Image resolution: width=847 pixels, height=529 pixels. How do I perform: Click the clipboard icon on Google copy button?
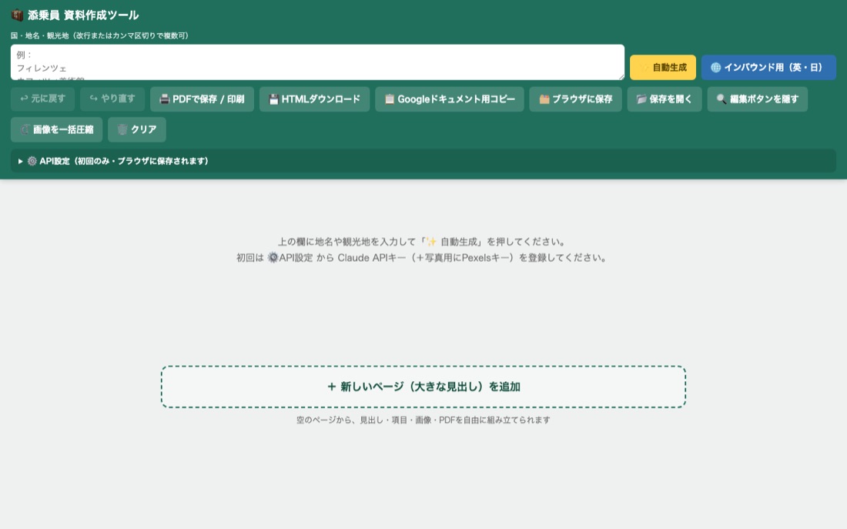coord(390,99)
